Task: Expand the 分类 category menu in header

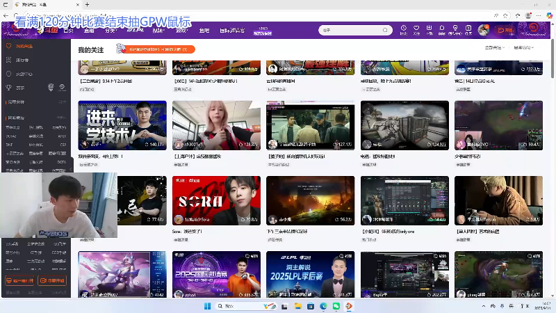Action: [111, 31]
